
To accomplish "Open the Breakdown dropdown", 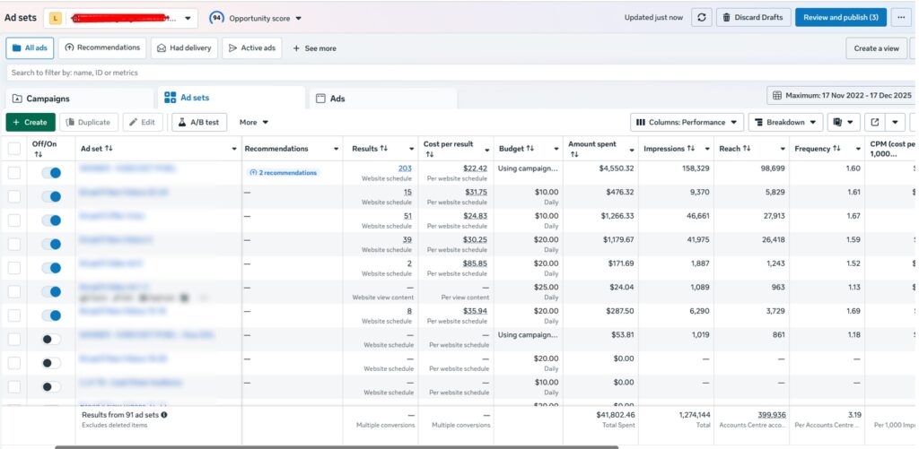I will [x=786, y=122].
